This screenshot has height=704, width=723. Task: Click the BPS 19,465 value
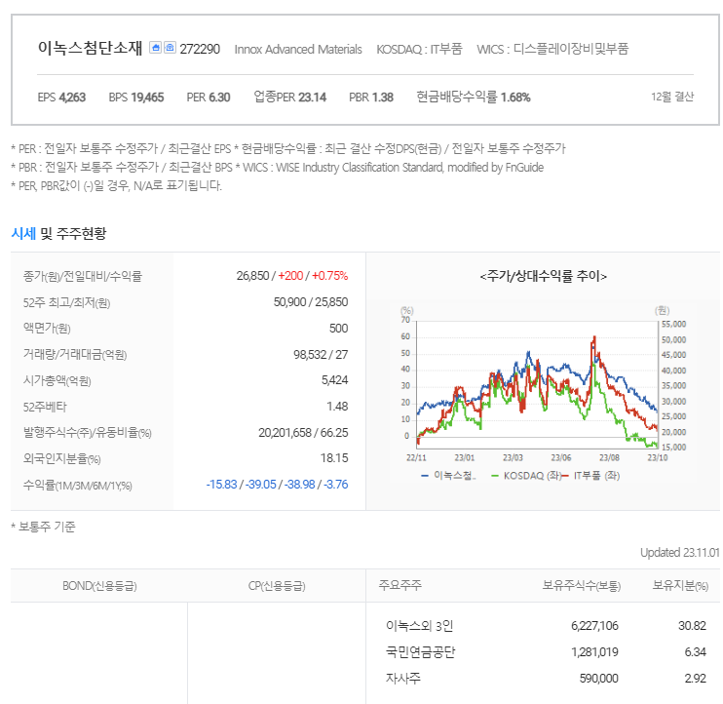[x=136, y=98]
